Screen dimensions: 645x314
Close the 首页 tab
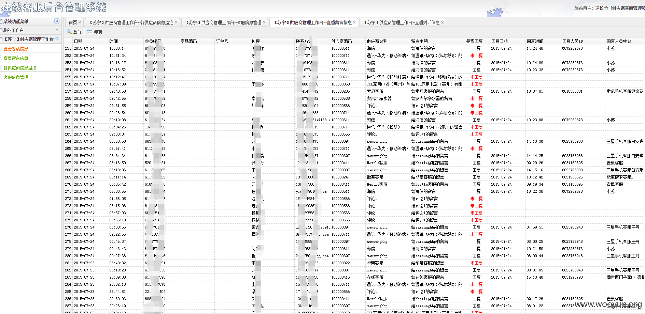tap(80, 22)
